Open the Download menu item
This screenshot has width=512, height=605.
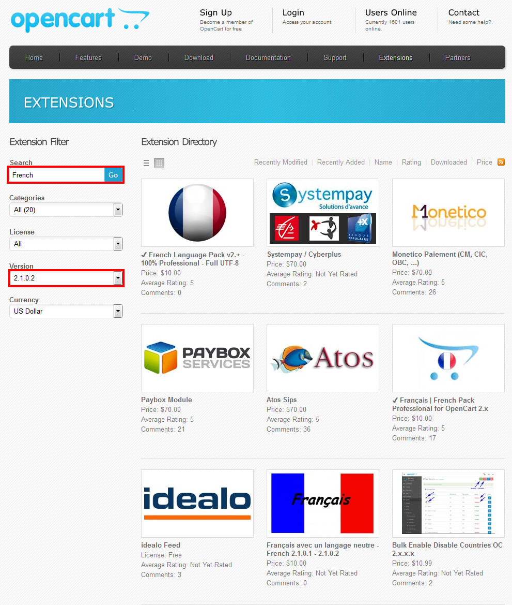coord(199,57)
